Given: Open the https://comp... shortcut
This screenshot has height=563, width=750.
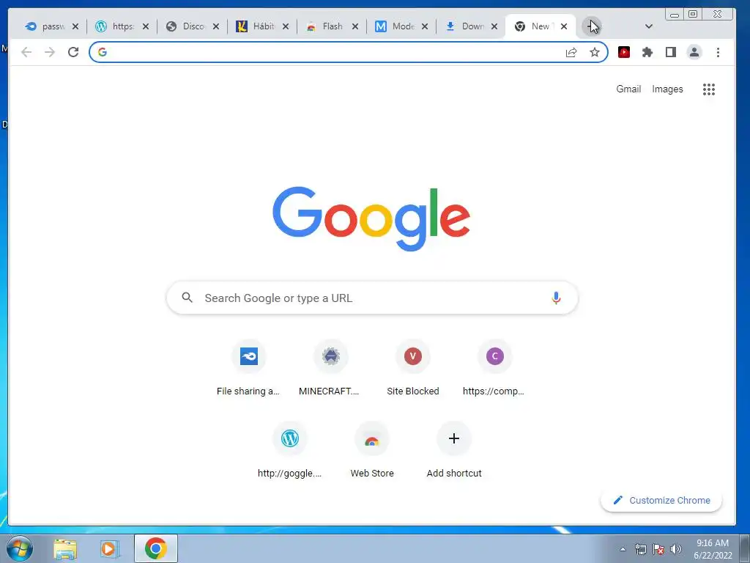Looking at the screenshot, I should click(x=495, y=369).
